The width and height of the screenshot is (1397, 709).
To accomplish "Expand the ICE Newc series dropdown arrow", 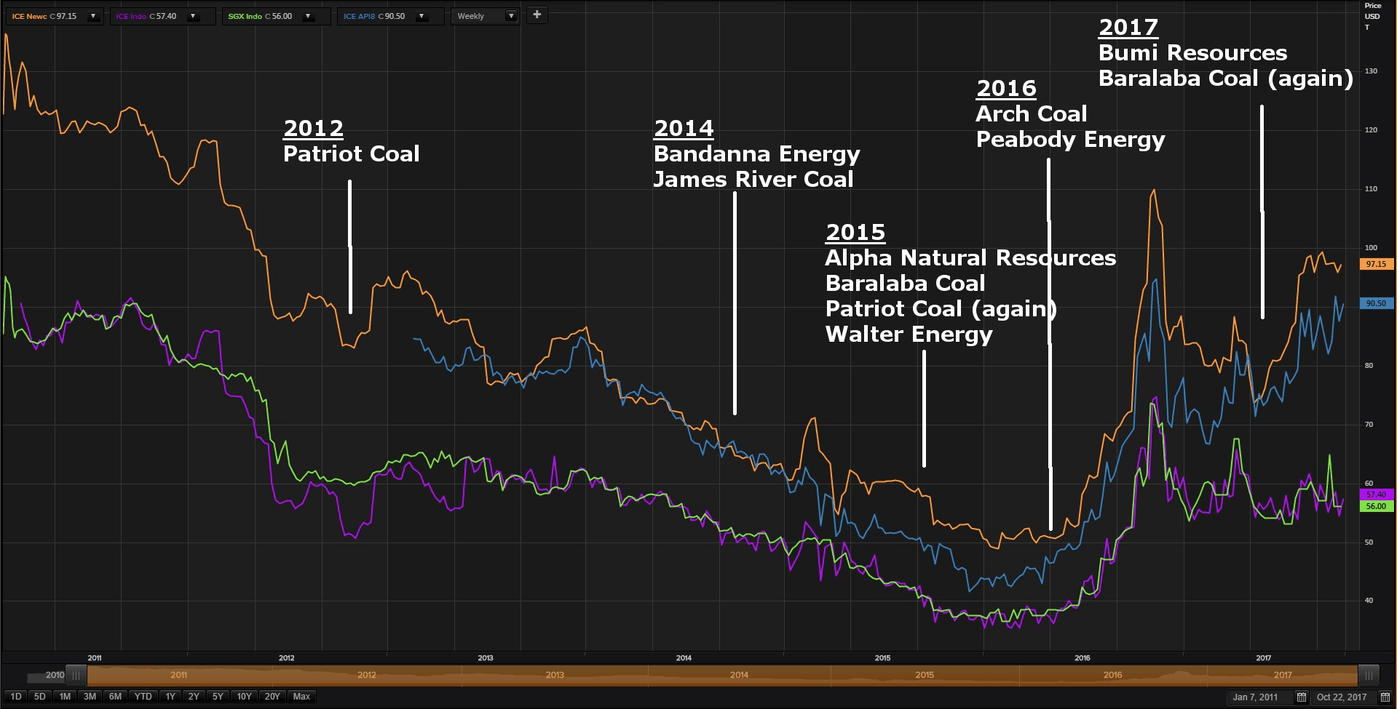I will tap(93, 16).
